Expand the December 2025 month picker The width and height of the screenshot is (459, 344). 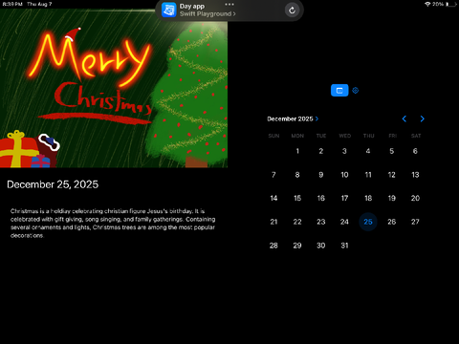point(293,118)
